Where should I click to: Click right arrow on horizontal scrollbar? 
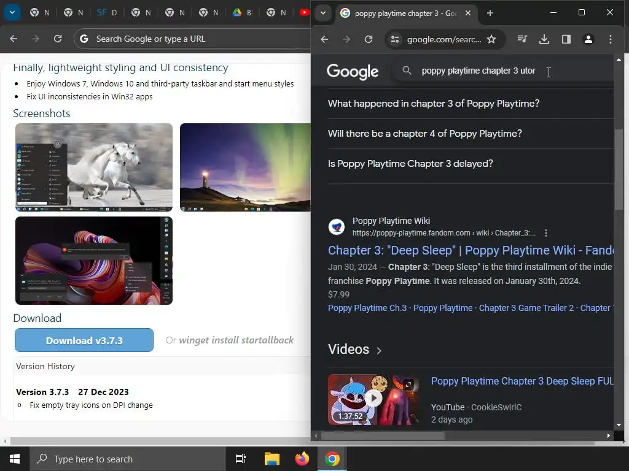609,435
